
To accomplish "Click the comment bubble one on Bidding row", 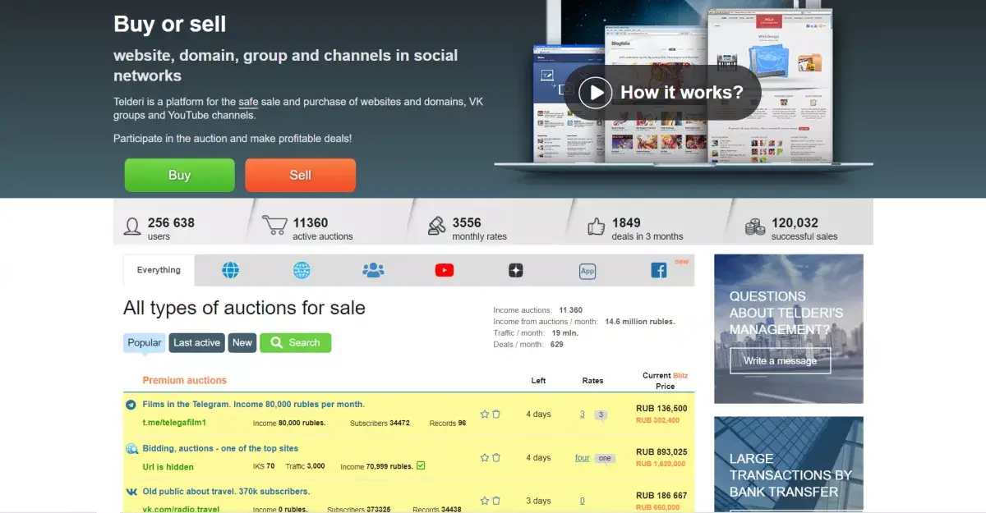I will (x=605, y=459).
